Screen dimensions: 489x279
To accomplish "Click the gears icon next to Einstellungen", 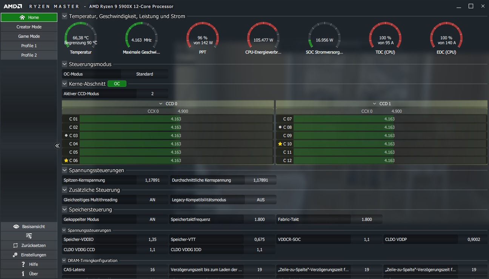I will tap(15, 255).
